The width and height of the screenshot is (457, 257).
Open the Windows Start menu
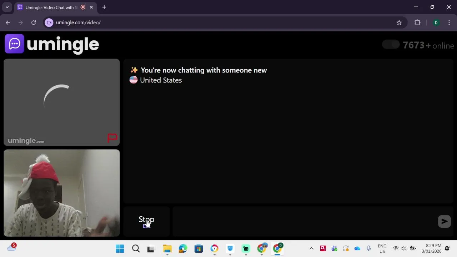pos(120,248)
